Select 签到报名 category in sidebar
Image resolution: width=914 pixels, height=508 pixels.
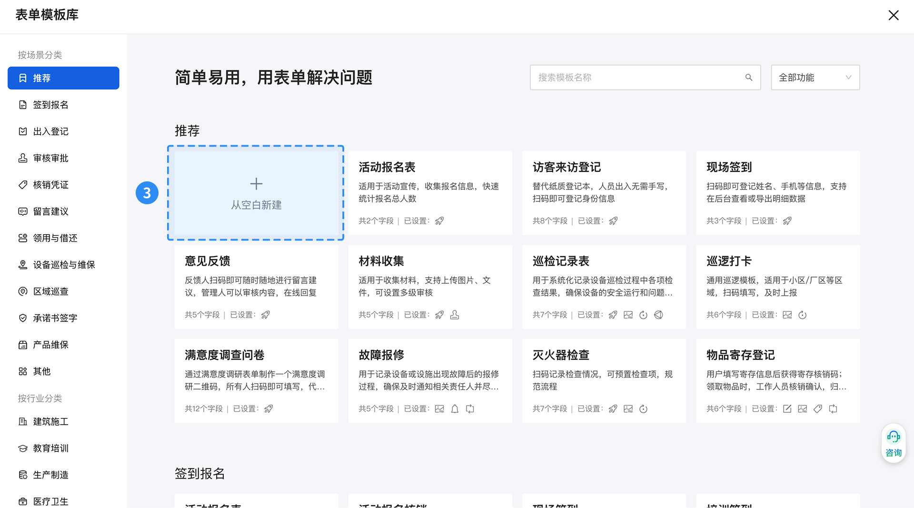click(x=50, y=105)
